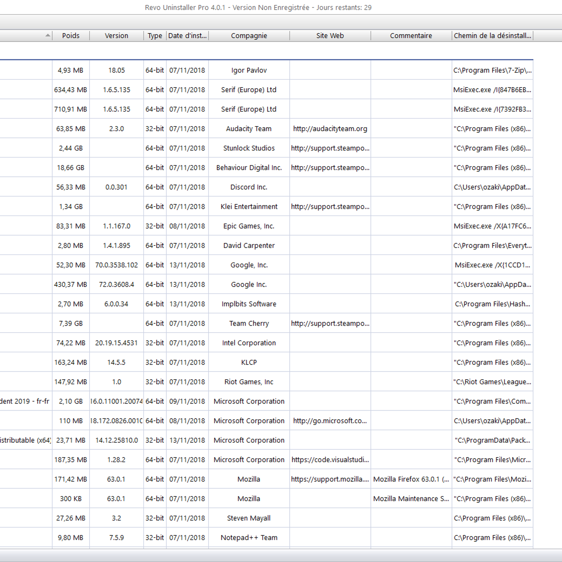Click the 09/11/2018 install date cell
The height and width of the screenshot is (562, 562).
(x=187, y=401)
